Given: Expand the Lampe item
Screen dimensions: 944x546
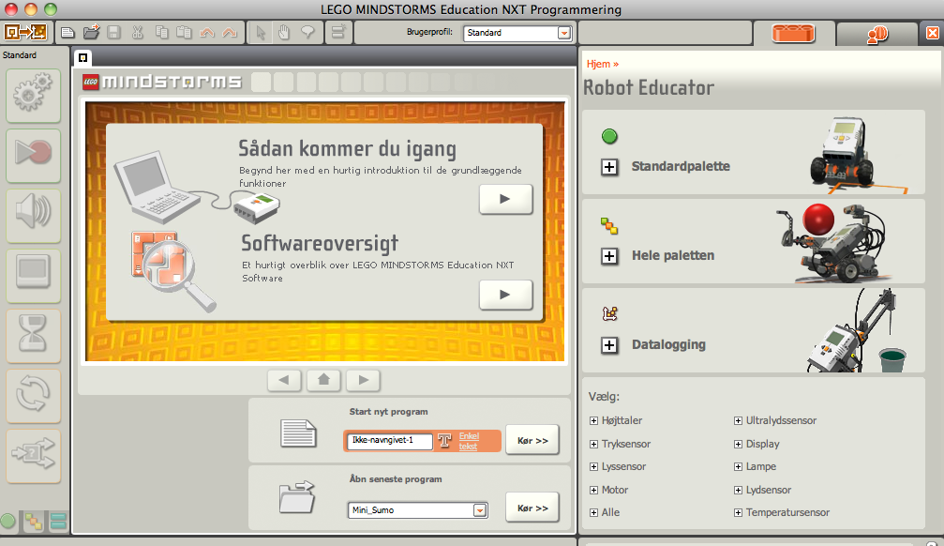Looking at the screenshot, I should click(x=738, y=466).
